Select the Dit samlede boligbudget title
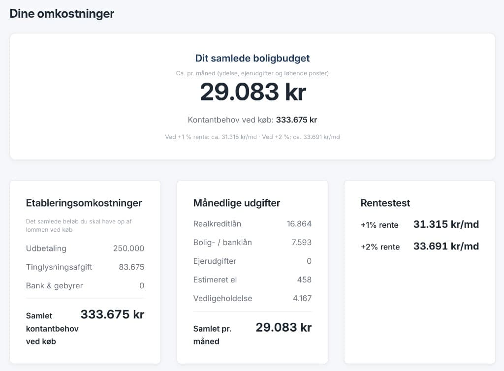Screen dimensions: 504x371 pos(252,58)
